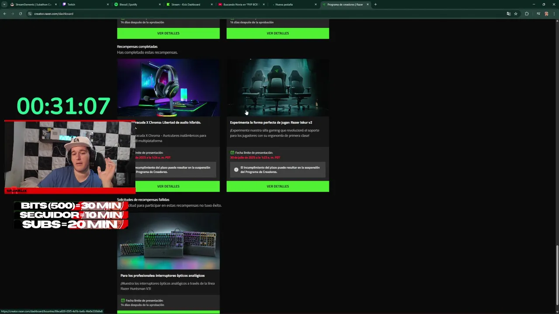Viewport: 559px width, 314px height.
Task: Open a new tab with the plus button
Action: coord(375,4)
